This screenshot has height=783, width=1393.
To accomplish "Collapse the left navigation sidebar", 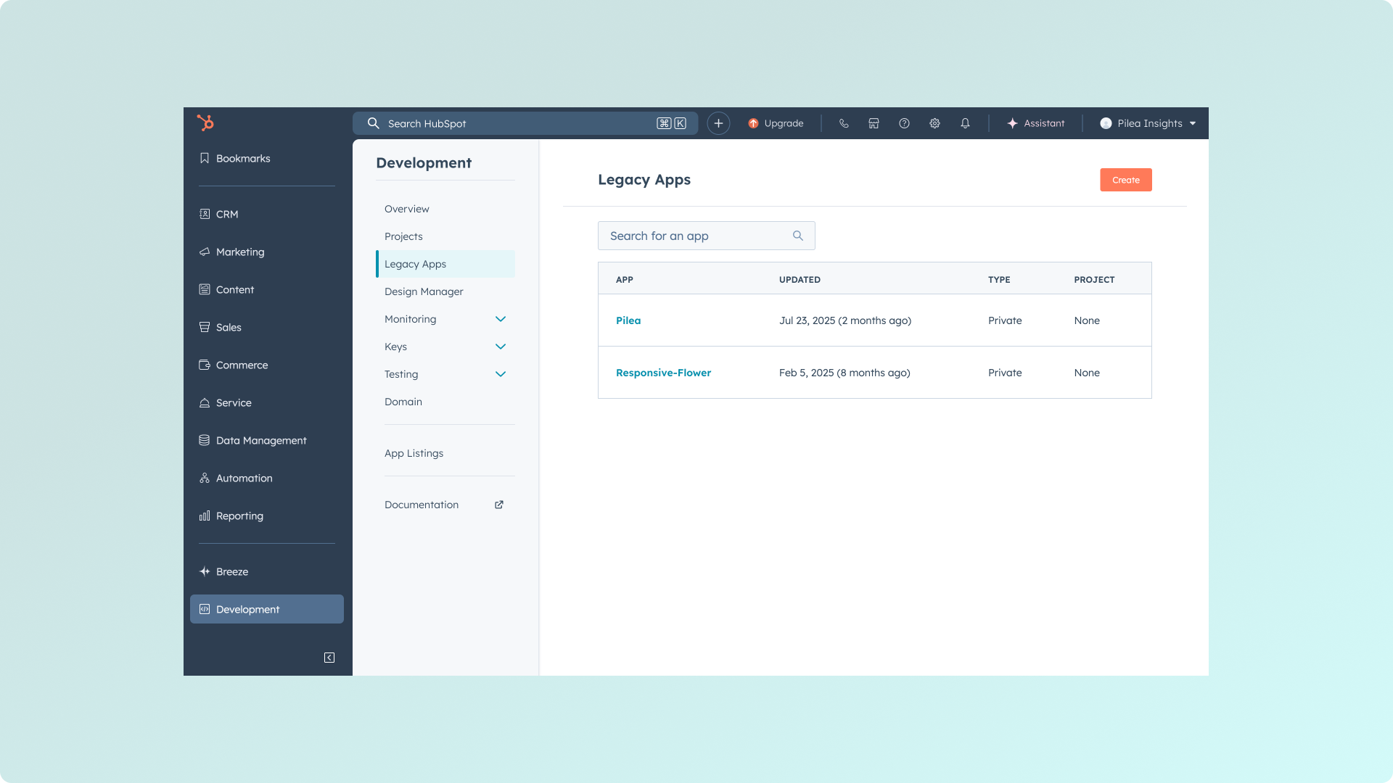I will click(329, 658).
